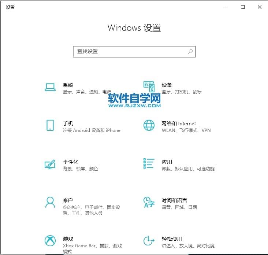Click the magnifier icon in search box
268x255 pixels.
[x=190, y=52]
